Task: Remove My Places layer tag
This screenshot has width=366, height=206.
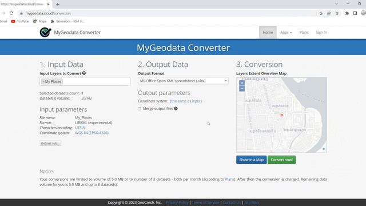Action: pos(43,81)
